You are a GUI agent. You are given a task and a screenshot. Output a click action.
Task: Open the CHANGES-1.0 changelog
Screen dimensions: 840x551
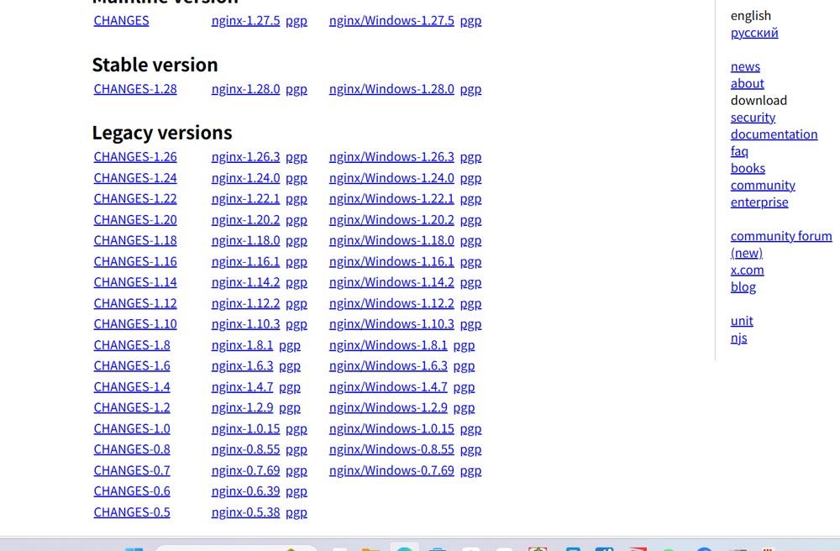pyautogui.click(x=132, y=428)
